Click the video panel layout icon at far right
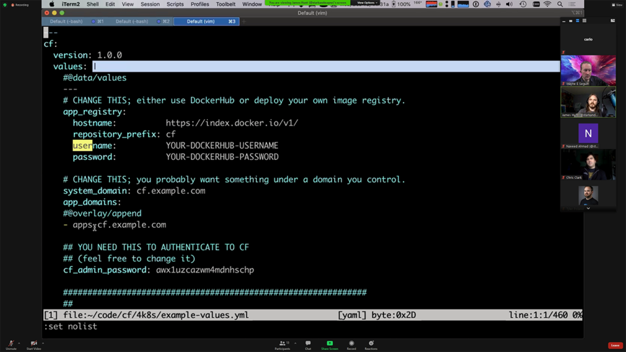626x352 pixels. coord(613,21)
